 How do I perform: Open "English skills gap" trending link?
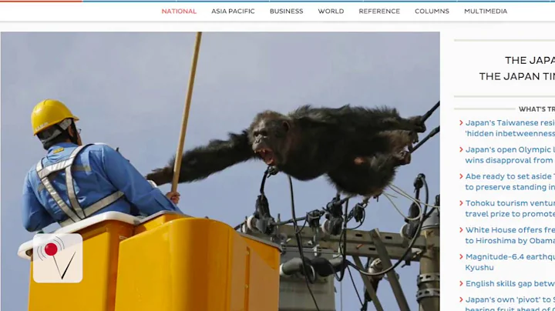point(510,284)
